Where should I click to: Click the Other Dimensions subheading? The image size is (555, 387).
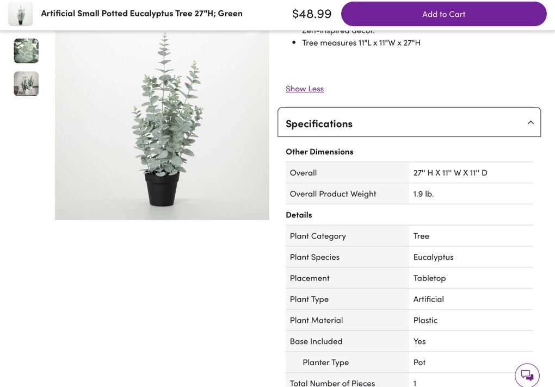click(319, 152)
